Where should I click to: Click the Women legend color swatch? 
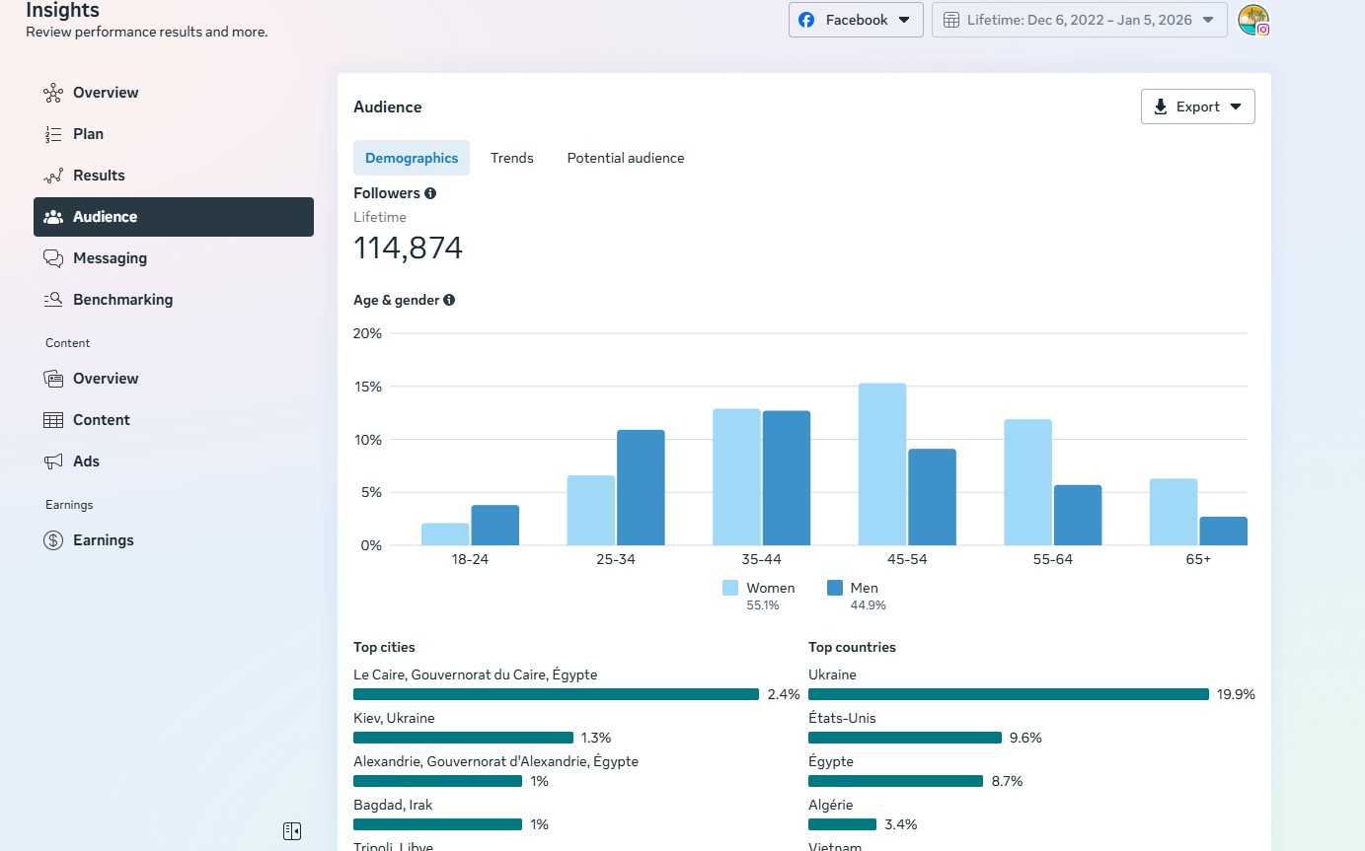[x=730, y=588]
